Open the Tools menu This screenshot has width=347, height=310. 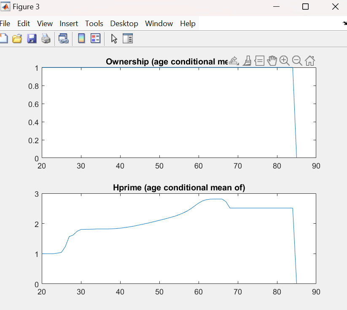94,24
